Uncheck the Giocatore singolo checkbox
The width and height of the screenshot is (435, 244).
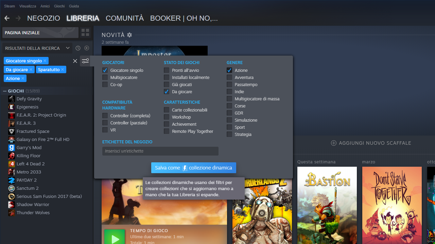pos(105,70)
